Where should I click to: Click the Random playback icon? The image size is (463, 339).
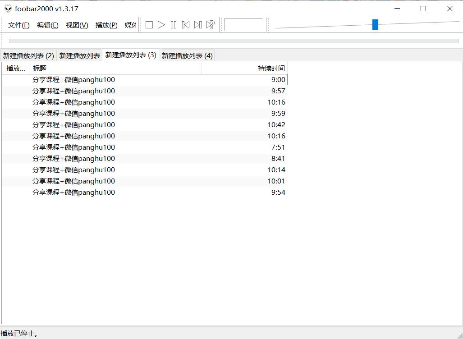click(209, 25)
